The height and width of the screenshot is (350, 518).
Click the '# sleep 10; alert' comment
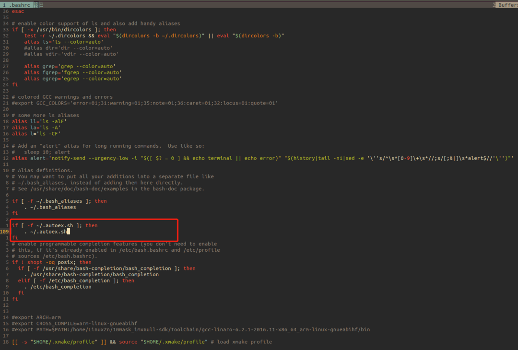41,152
